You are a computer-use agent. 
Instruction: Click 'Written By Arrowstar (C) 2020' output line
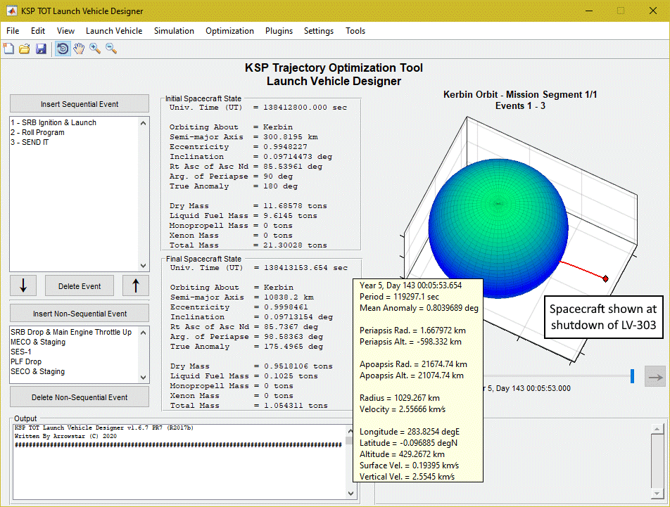click(x=65, y=436)
